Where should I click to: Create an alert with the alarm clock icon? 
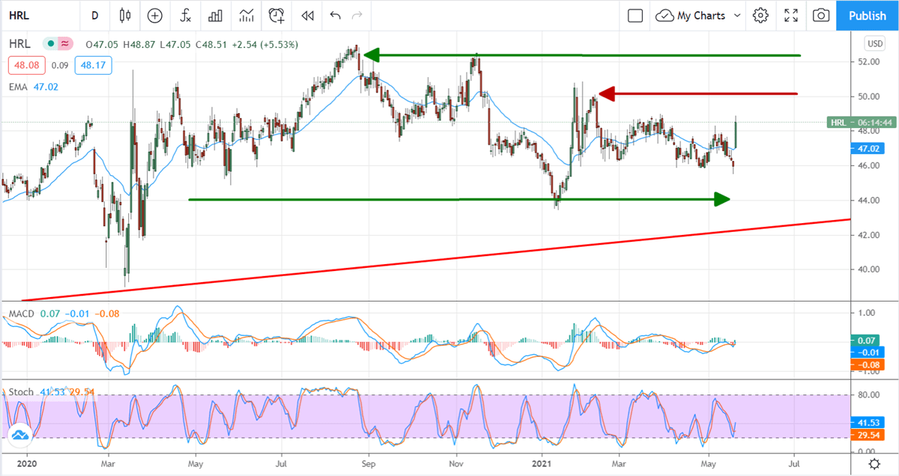click(x=277, y=16)
